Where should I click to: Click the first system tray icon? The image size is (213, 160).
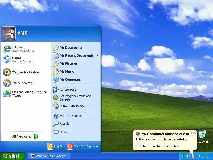tap(183, 156)
